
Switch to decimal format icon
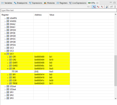[x=98, y=7]
